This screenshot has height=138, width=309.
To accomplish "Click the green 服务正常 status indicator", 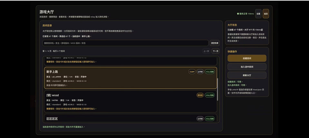I will click(x=245, y=14).
